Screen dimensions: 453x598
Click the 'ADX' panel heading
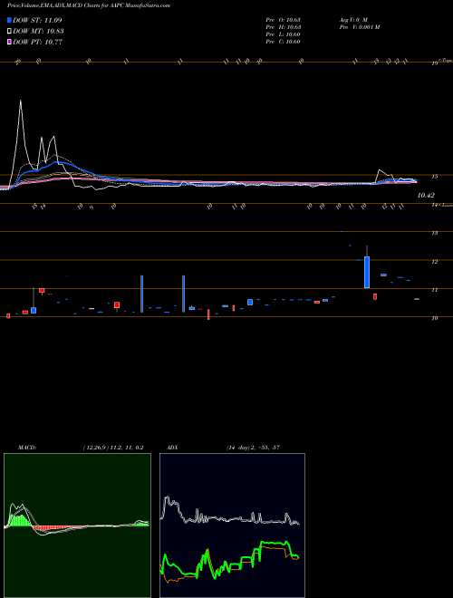pos(172,448)
